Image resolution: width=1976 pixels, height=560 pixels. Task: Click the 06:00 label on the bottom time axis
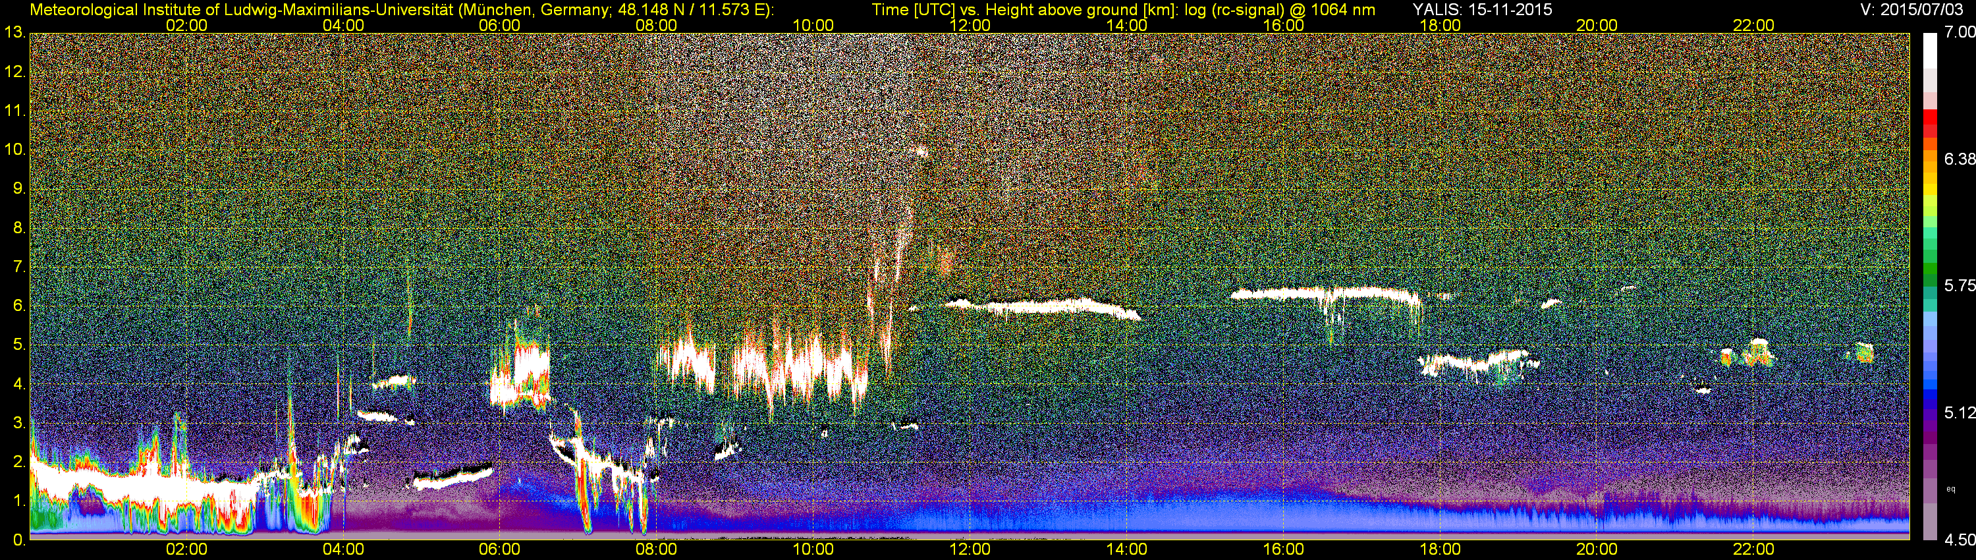(499, 549)
